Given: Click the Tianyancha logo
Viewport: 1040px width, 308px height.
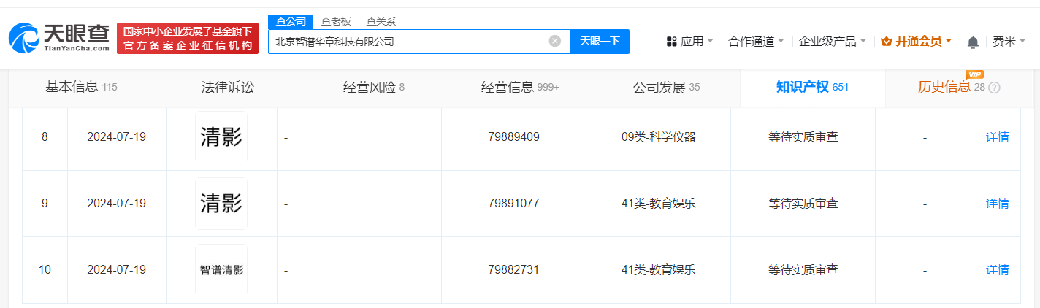Looking at the screenshot, I should pos(58,38).
